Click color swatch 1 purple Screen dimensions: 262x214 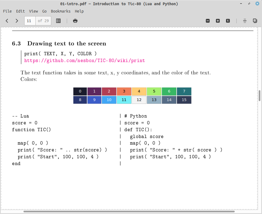(94, 91)
